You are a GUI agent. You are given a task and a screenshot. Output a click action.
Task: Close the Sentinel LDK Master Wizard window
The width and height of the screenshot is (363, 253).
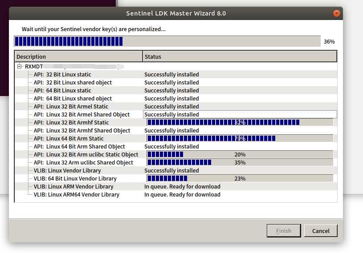pyautogui.click(x=336, y=13)
